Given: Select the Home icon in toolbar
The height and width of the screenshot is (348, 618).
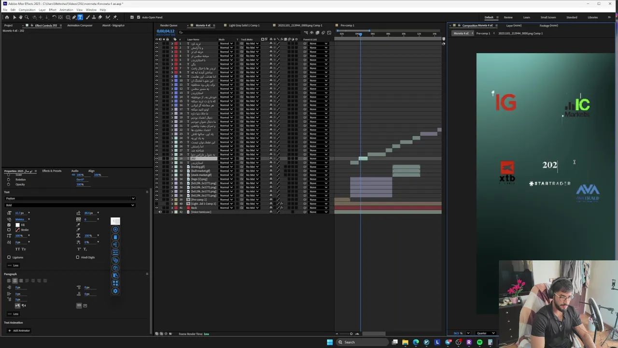Looking at the screenshot, I should tap(7, 17).
